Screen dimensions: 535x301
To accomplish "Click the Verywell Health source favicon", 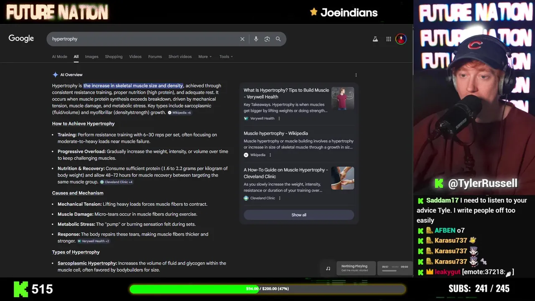I will pos(246,118).
